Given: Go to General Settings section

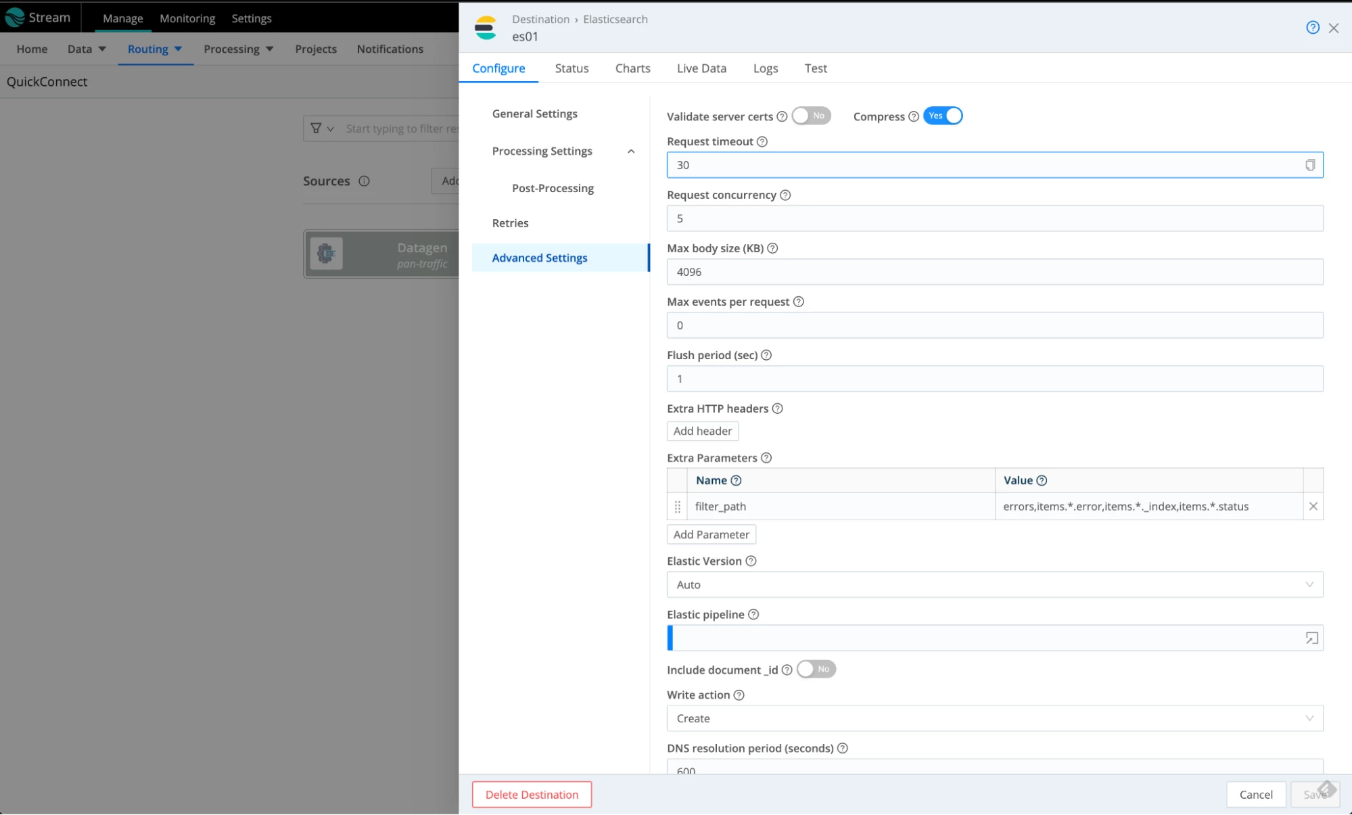Looking at the screenshot, I should click(x=534, y=114).
